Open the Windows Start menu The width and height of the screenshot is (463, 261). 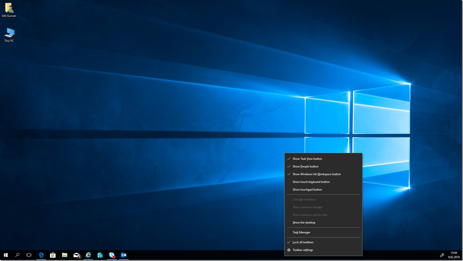tap(6, 255)
